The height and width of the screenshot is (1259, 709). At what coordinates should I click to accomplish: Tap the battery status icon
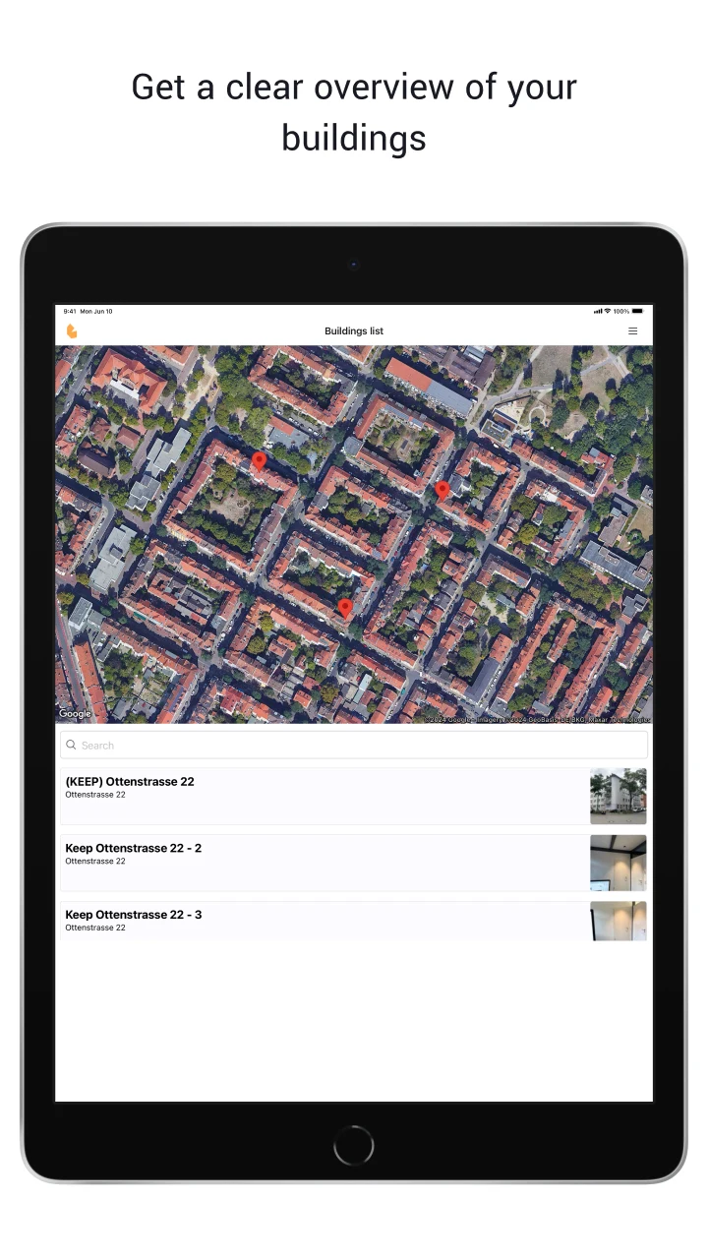pyautogui.click(x=637, y=311)
